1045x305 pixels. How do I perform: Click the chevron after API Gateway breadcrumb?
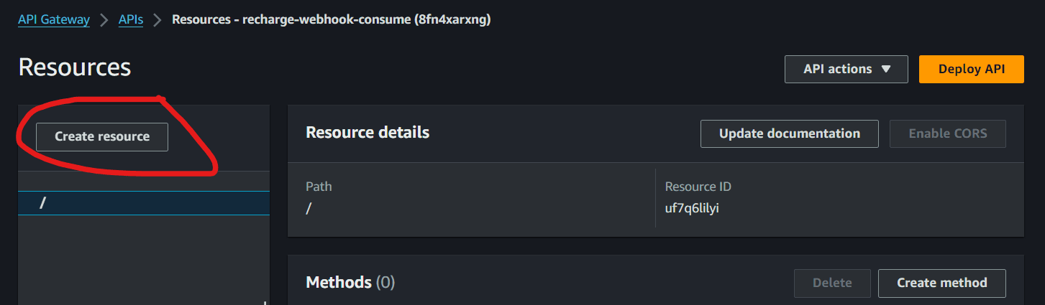click(x=104, y=20)
